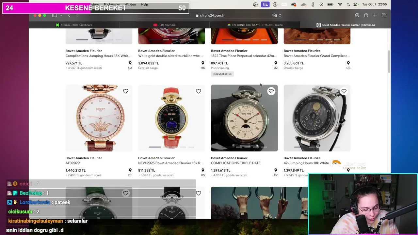The height and width of the screenshot is (235, 418).
Task: Go back in Safari history
Action: pyautogui.click(x=69, y=15)
